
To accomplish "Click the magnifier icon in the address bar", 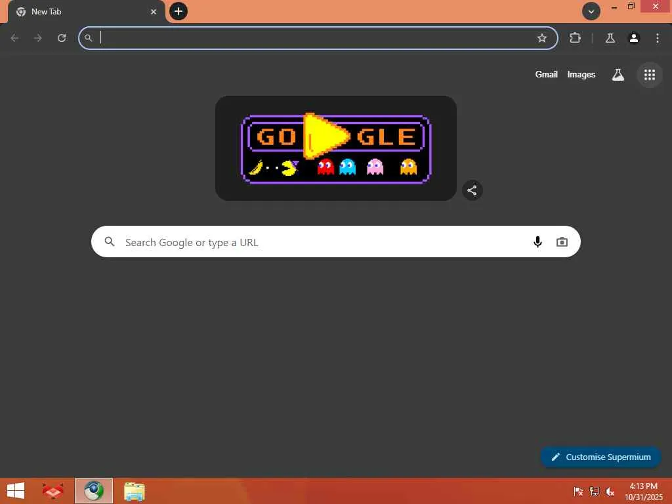I will point(89,38).
